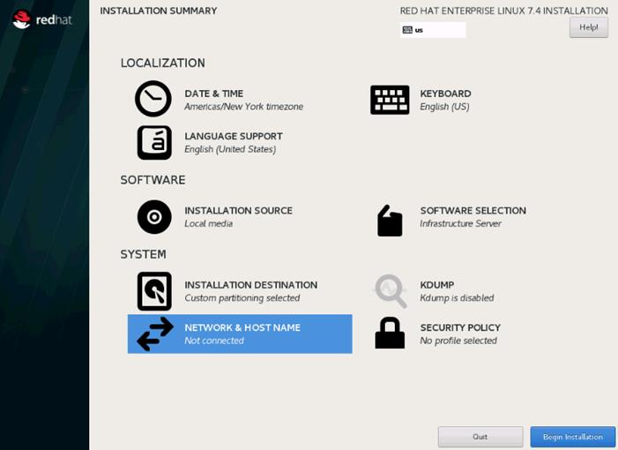
Task: Click 'Infrastructure Server' selection status
Action: click(460, 223)
